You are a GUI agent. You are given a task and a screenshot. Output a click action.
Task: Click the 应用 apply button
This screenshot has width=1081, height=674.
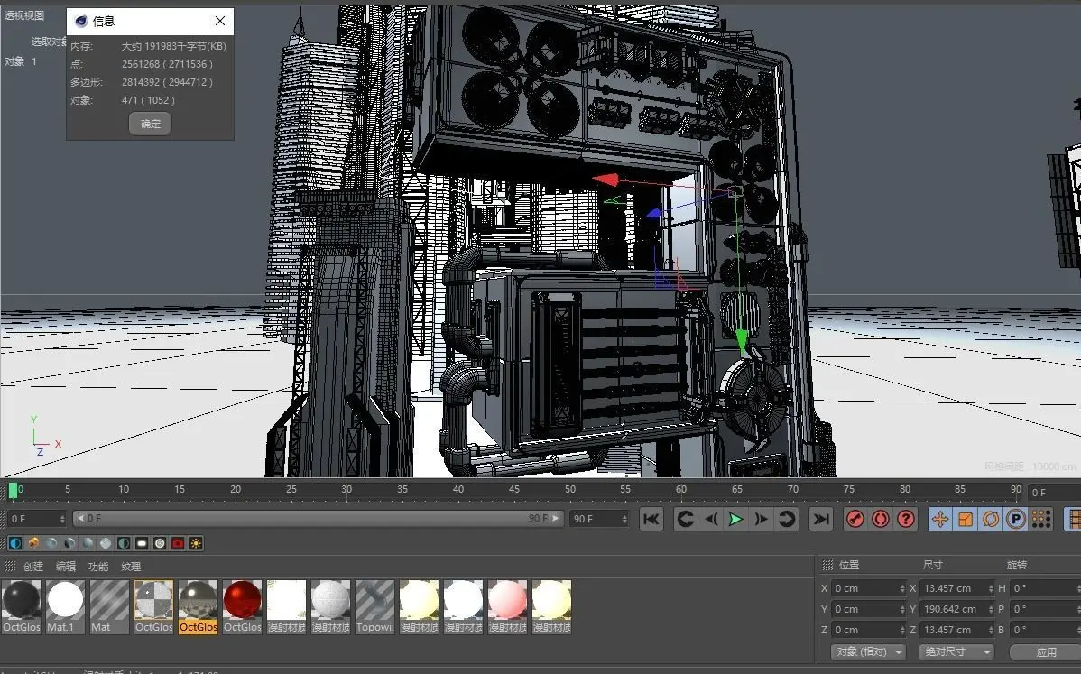click(x=1046, y=652)
